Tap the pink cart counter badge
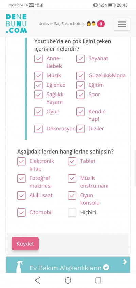This screenshot has width=136, height=288. tap(101, 24)
